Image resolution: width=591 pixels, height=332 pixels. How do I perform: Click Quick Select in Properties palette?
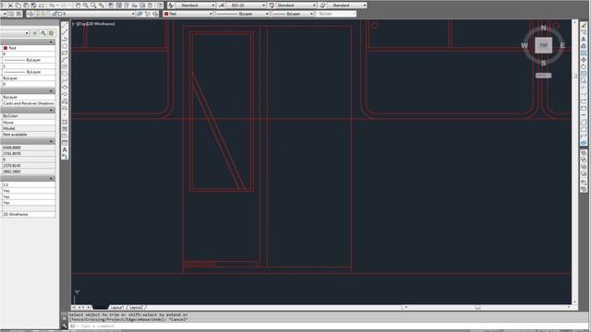[52, 33]
